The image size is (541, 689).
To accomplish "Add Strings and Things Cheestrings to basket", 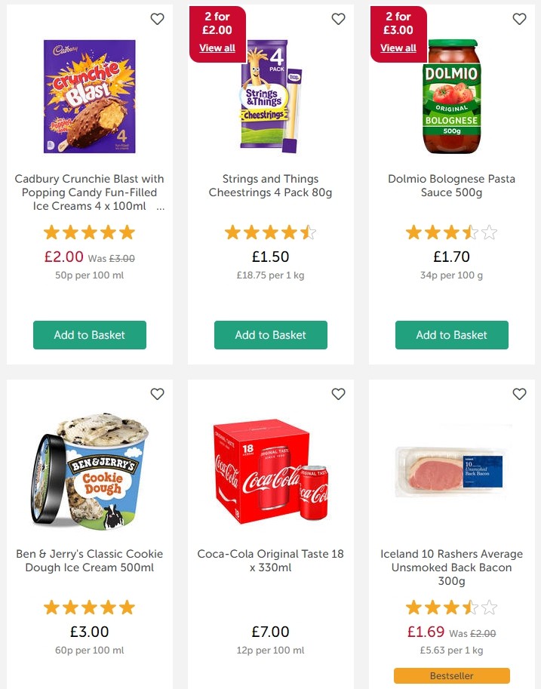I will pos(271,335).
